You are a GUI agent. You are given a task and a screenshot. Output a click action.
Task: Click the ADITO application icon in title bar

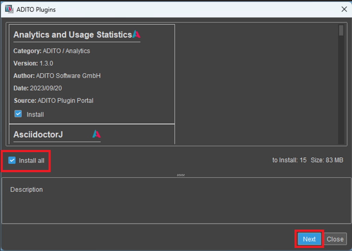coord(9,9)
